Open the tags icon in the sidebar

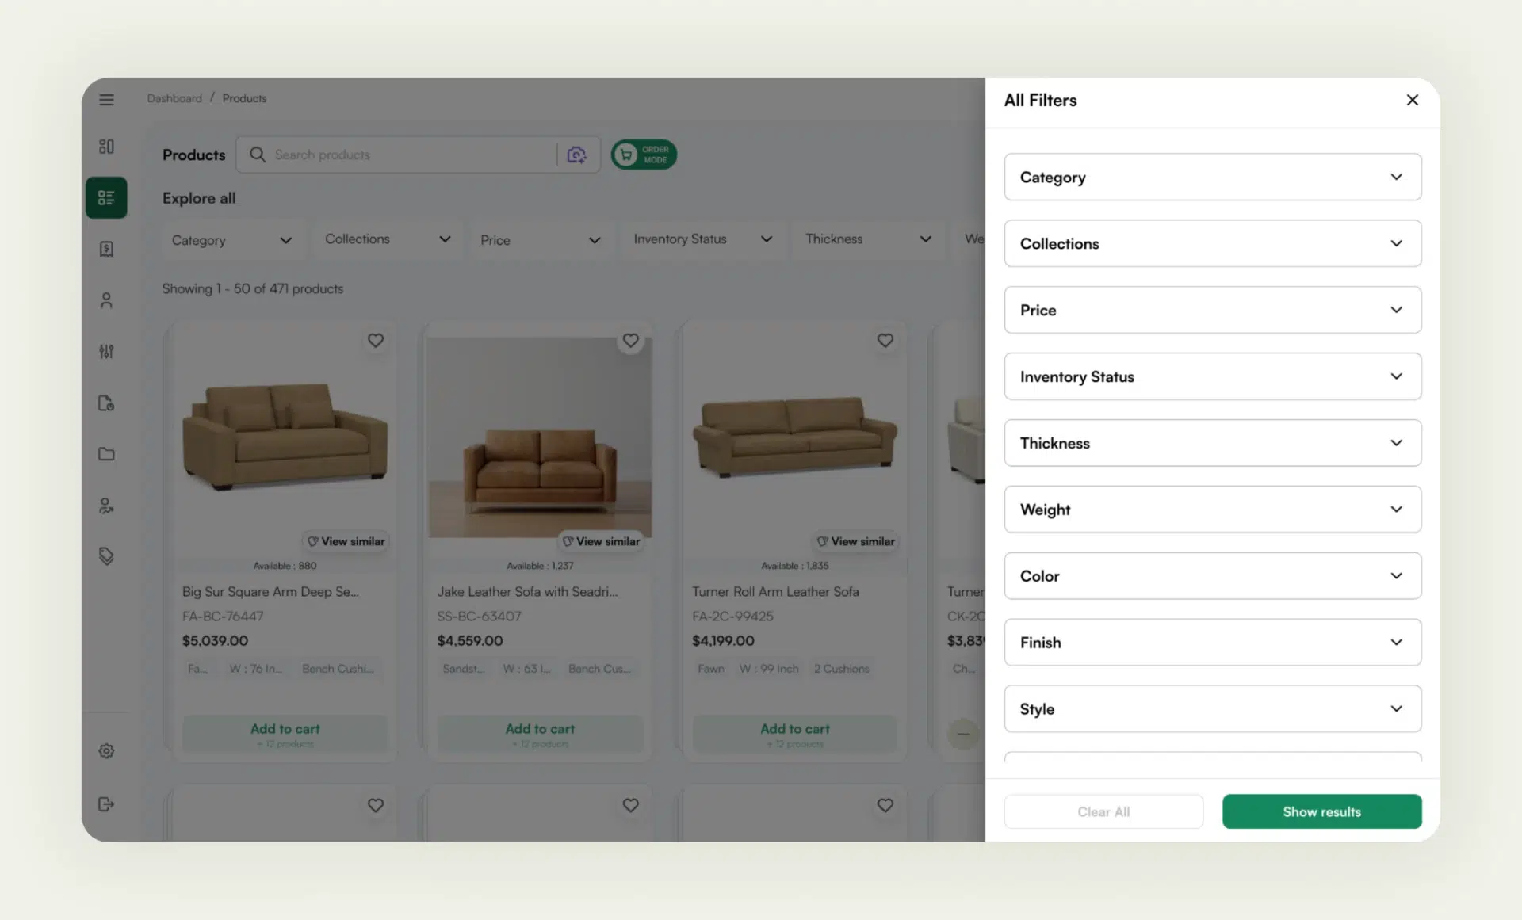click(106, 555)
